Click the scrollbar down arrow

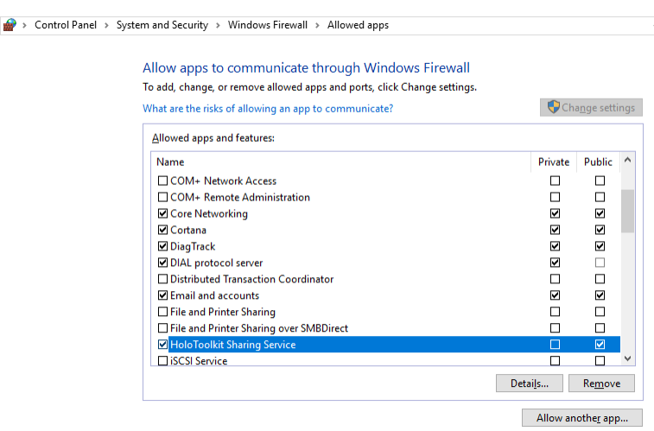(x=628, y=358)
